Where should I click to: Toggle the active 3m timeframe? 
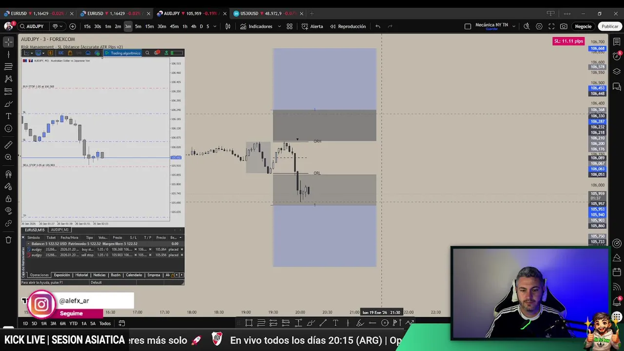(x=128, y=26)
